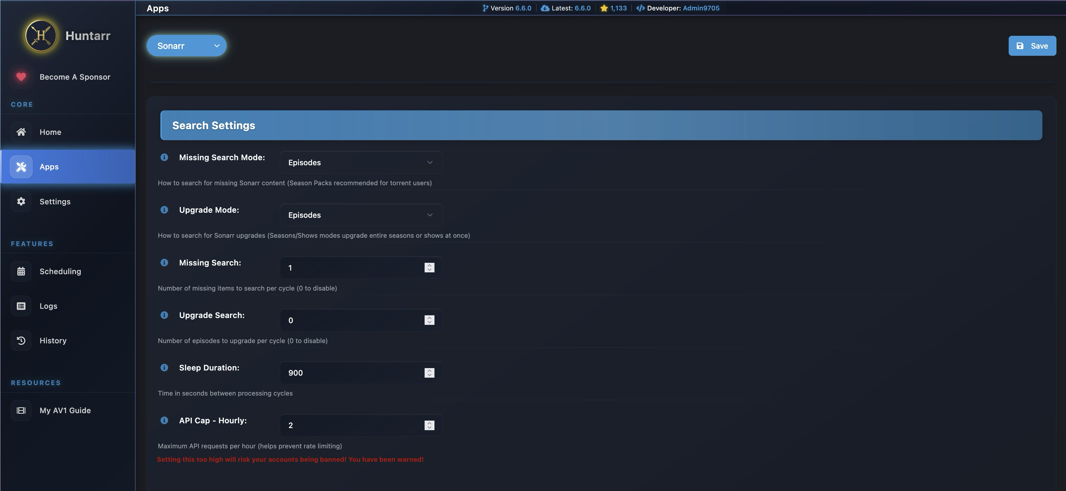Click the Apps page title

click(x=158, y=8)
